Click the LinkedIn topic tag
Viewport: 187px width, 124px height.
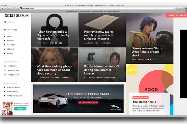(107, 43)
